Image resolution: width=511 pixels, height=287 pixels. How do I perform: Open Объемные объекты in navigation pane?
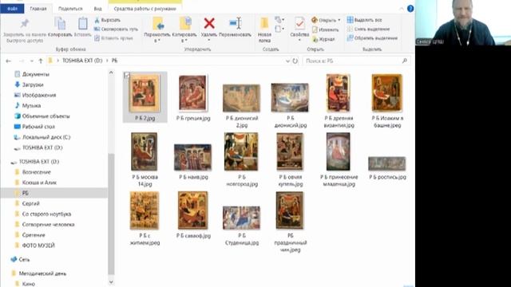coord(42,116)
